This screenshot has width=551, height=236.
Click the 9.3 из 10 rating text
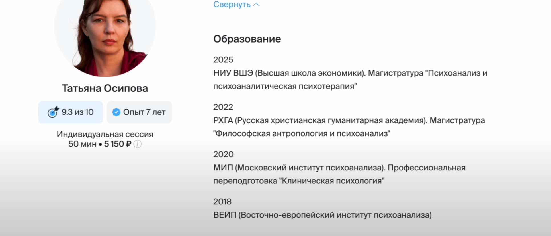[x=77, y=112]
